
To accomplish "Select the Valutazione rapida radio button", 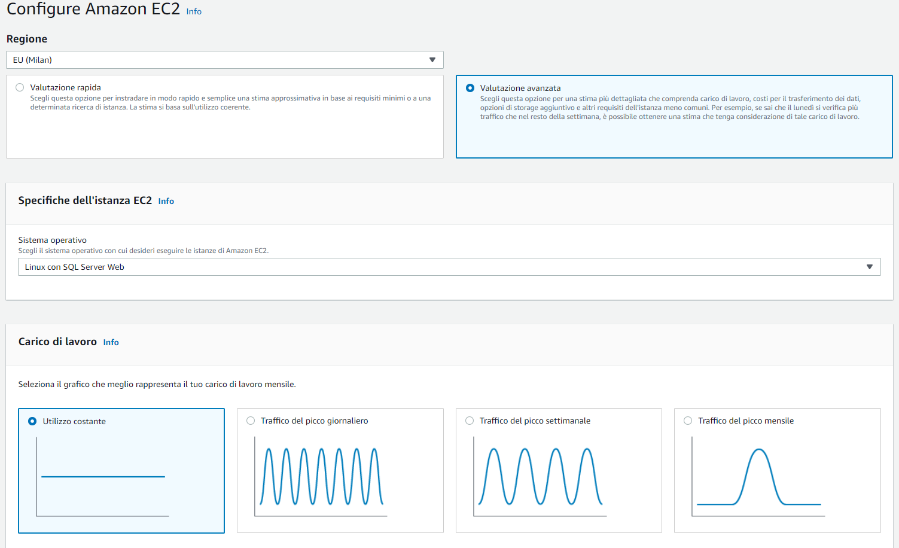I will (x=20, y=87).
